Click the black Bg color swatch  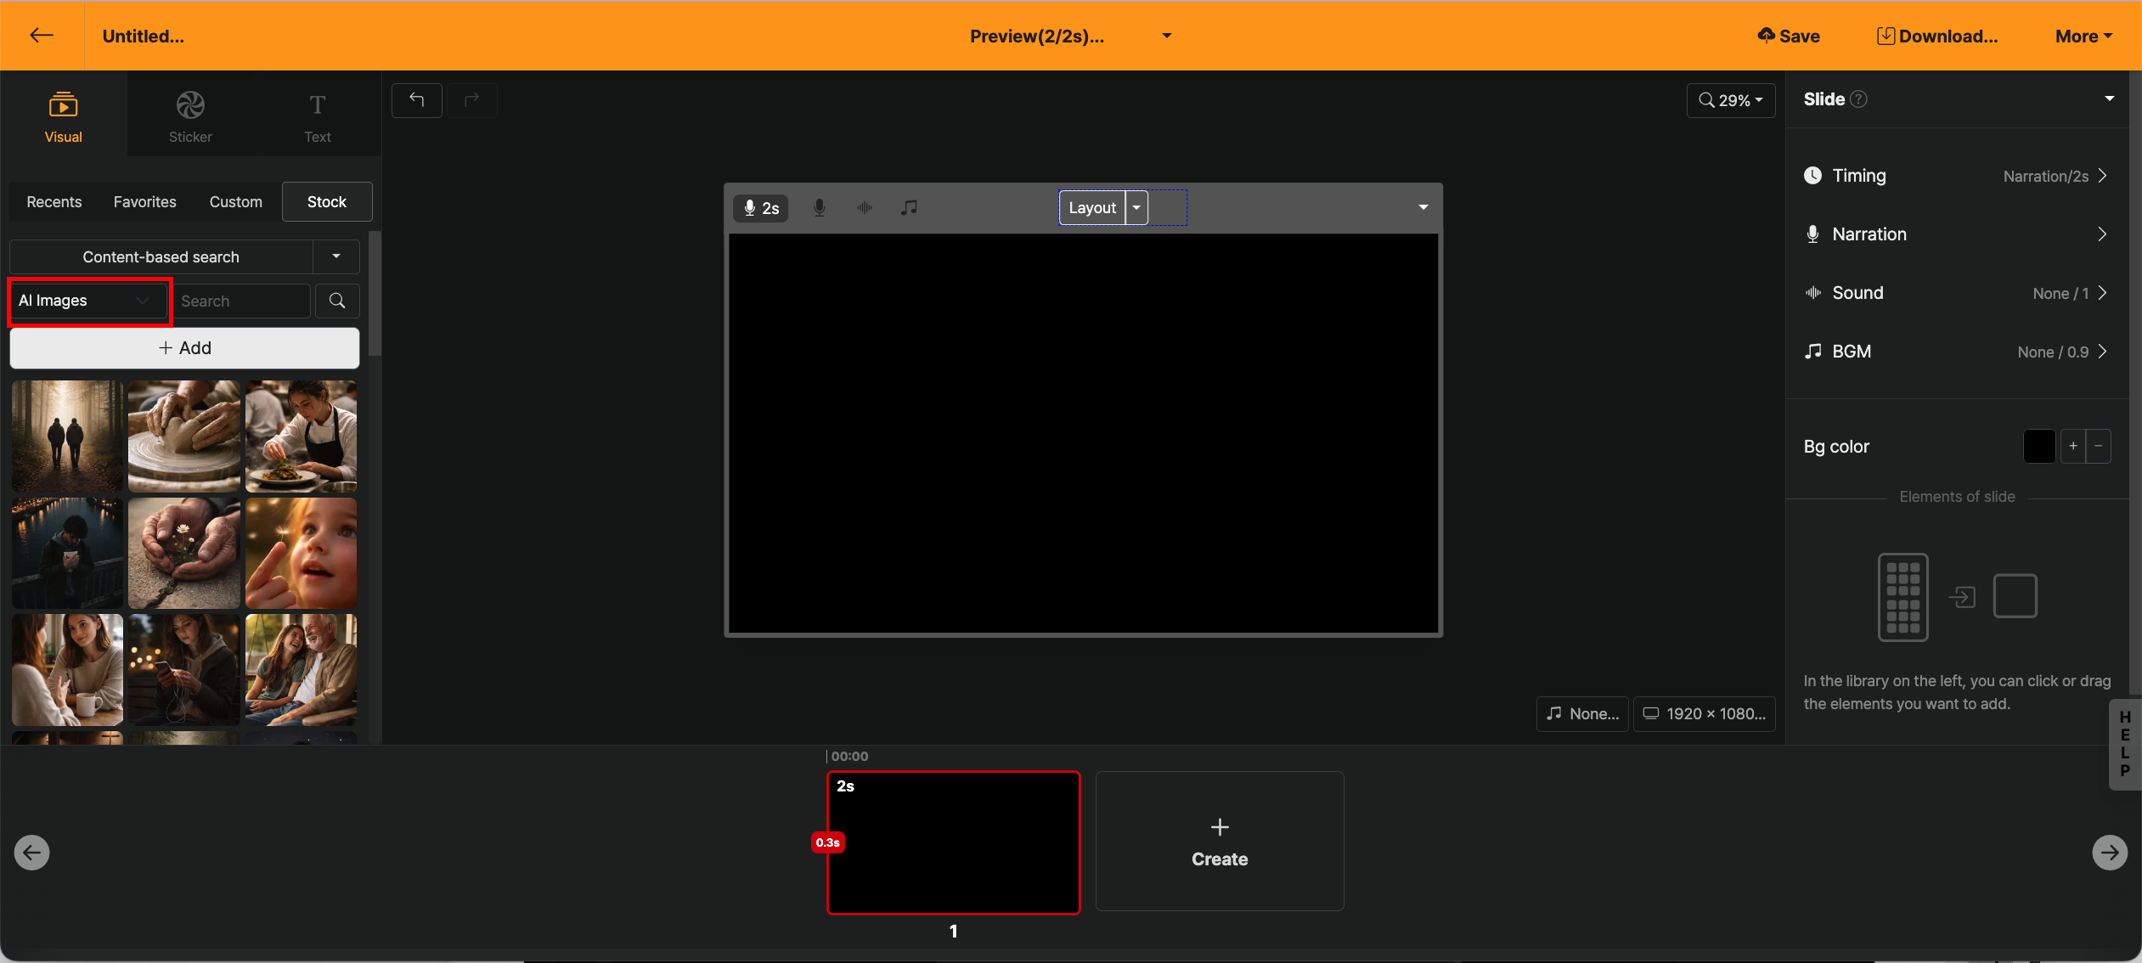pos(2038,446)
